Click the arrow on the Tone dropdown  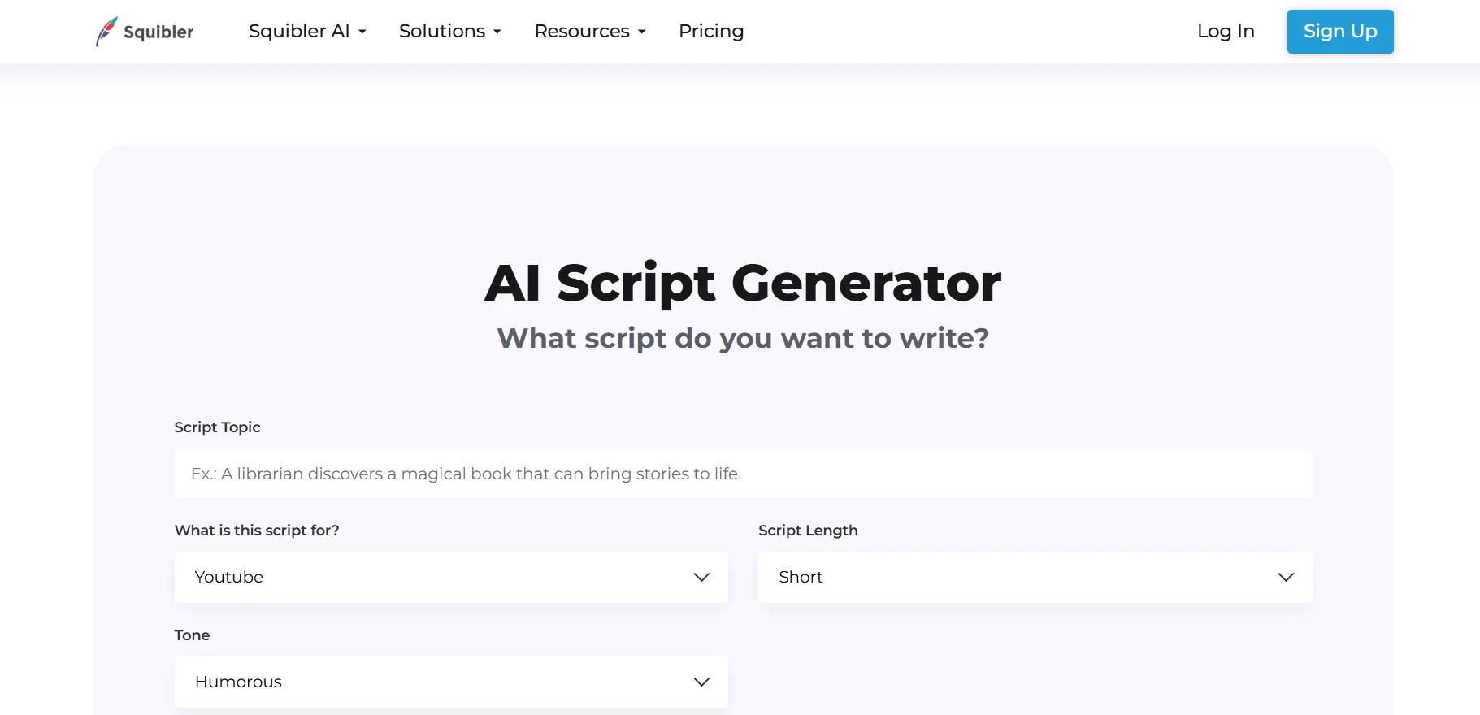coord(701,682)
